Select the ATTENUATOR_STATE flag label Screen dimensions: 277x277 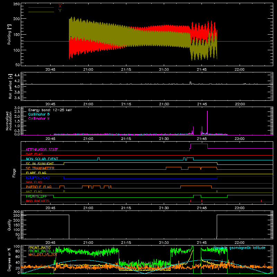(42, 150)
